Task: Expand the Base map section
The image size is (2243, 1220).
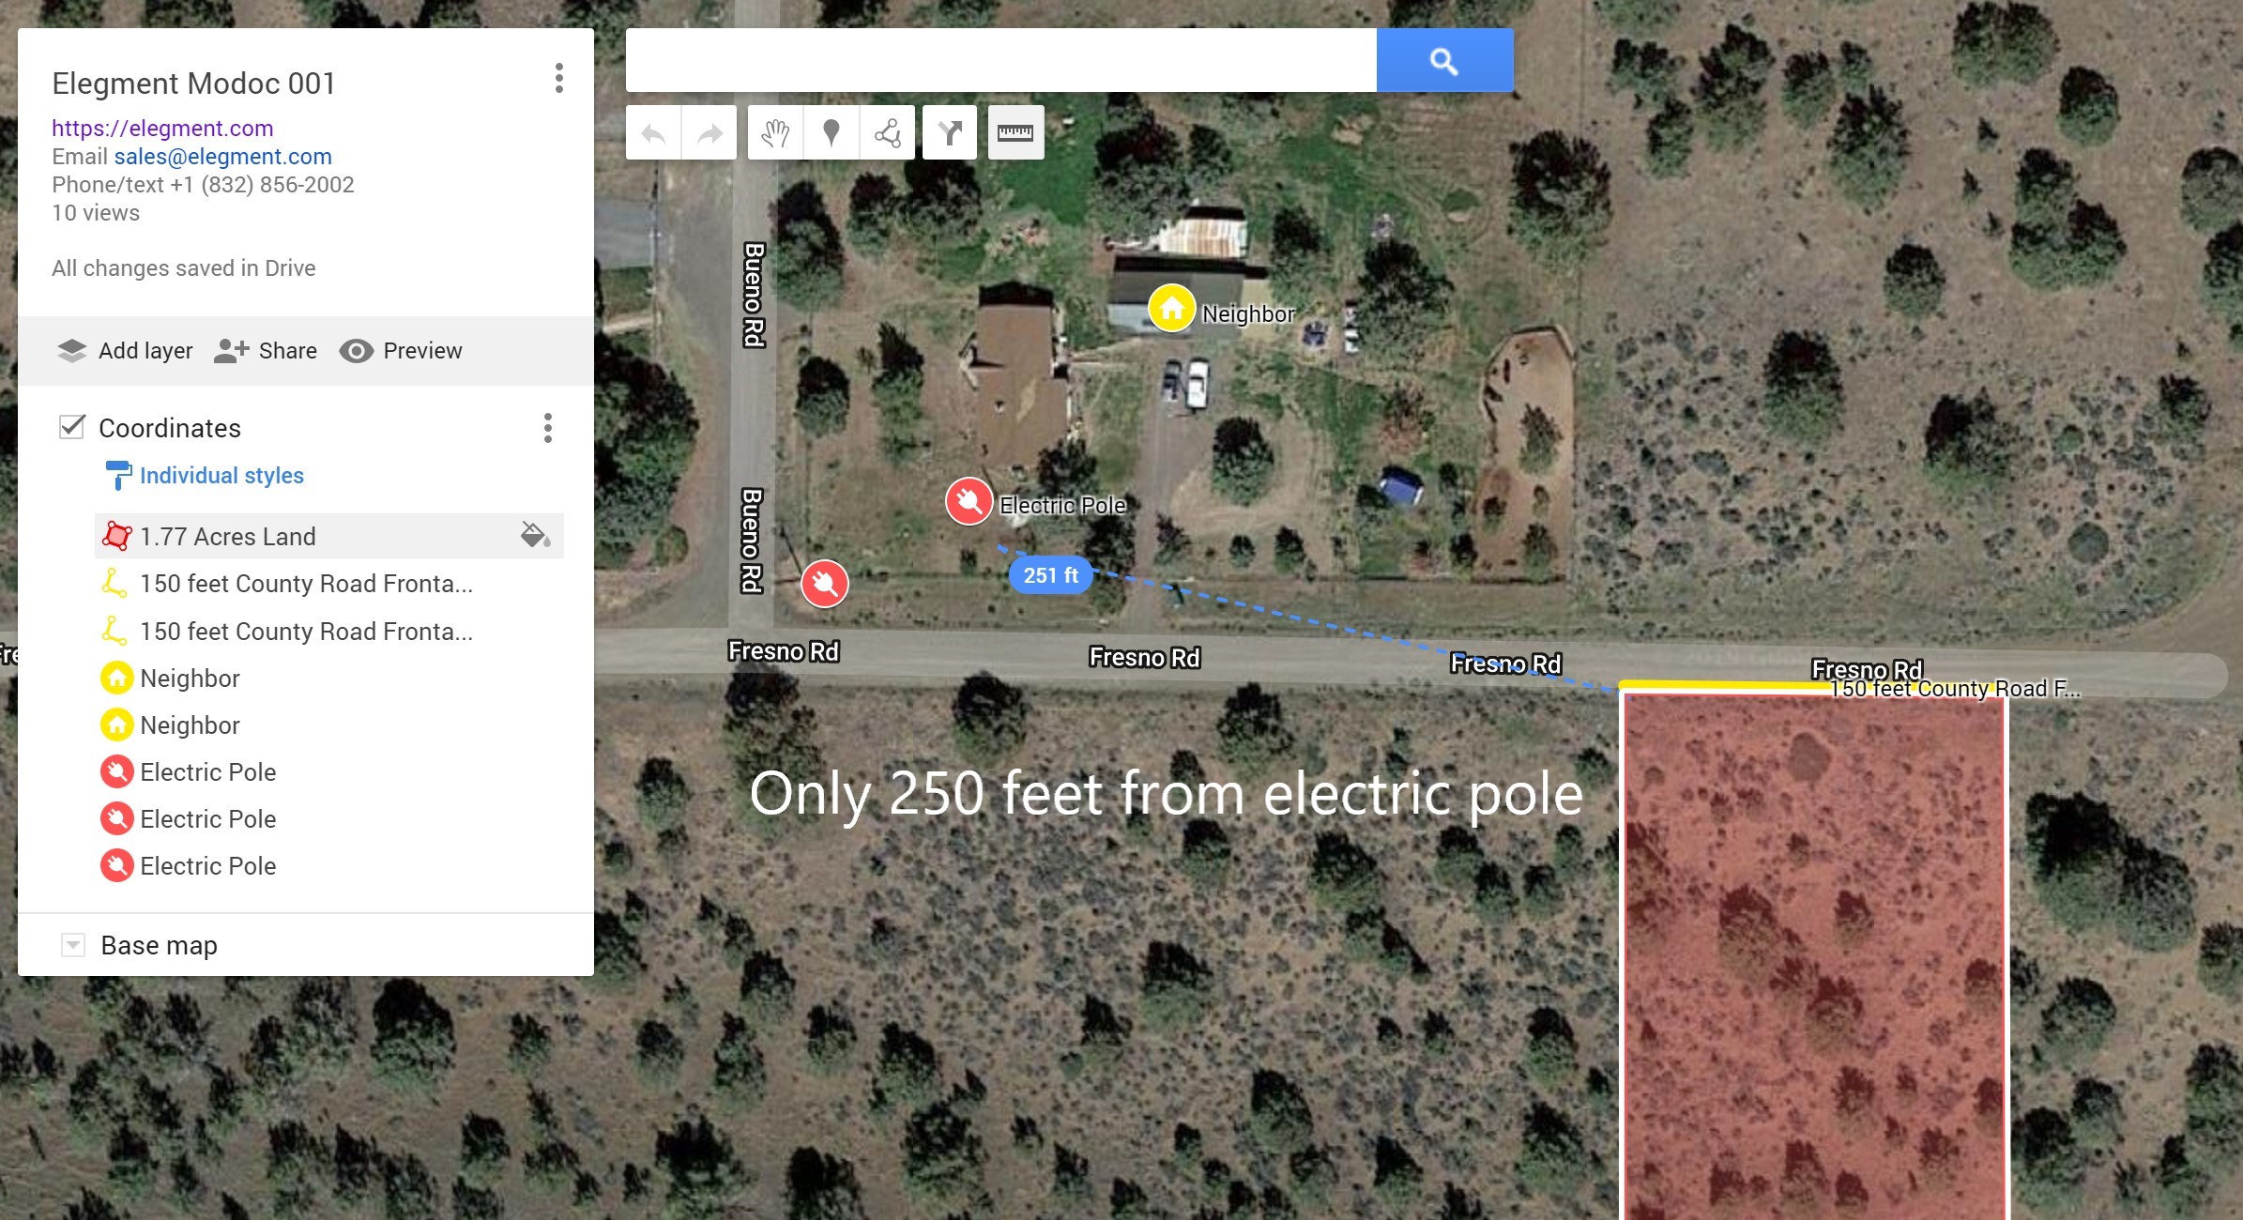Action: (x=73, y=945)
